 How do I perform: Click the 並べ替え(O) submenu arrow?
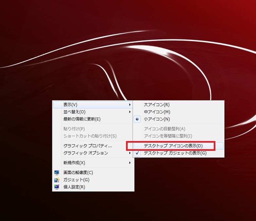(130, 112)
